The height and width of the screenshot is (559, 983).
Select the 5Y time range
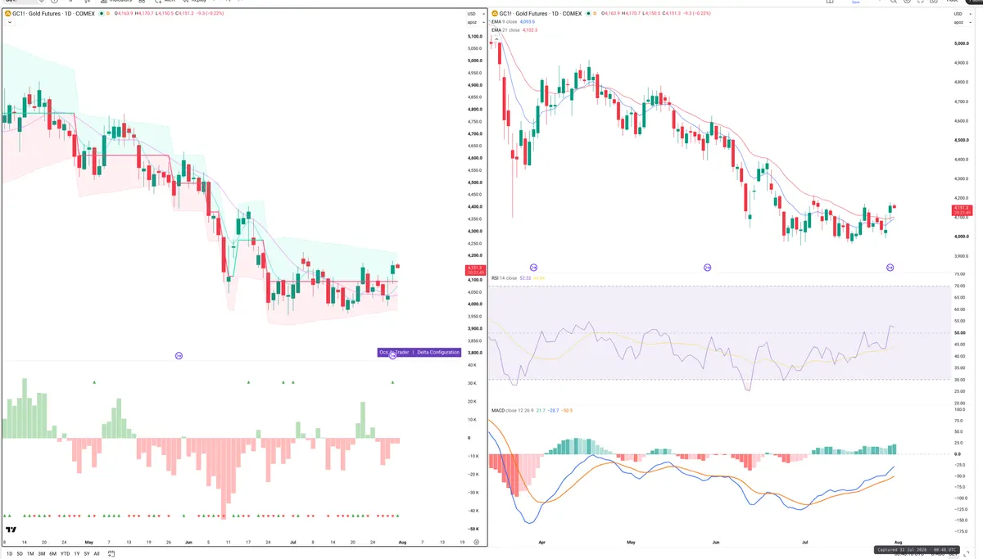point(86,553)
